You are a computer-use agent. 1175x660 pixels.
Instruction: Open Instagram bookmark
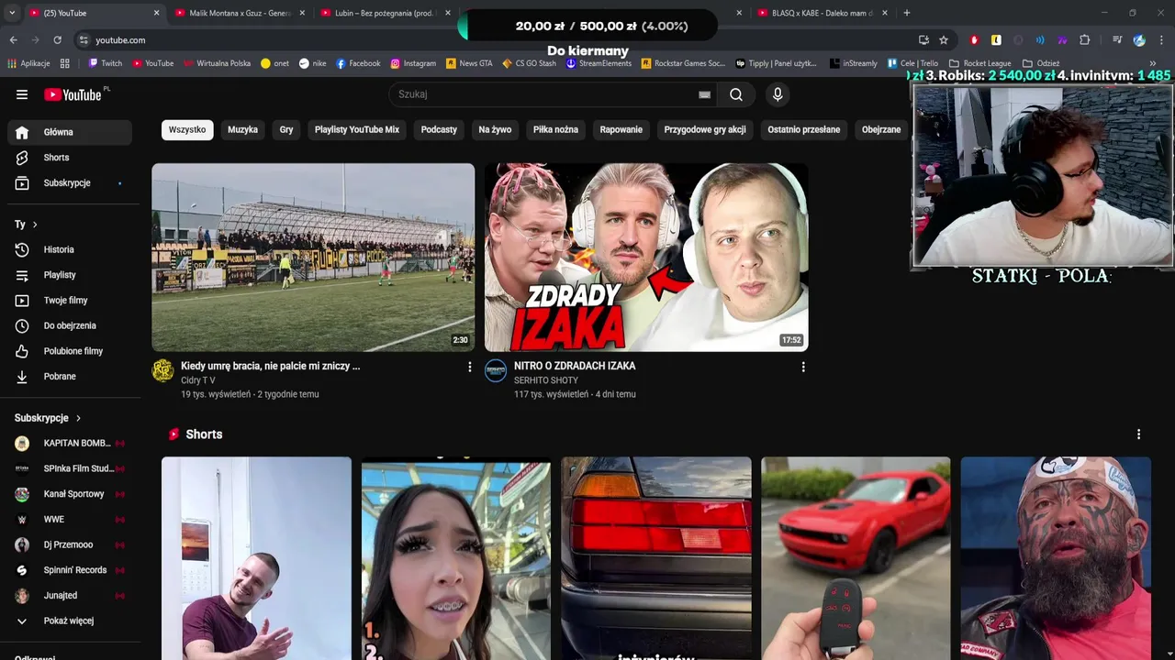413,63
